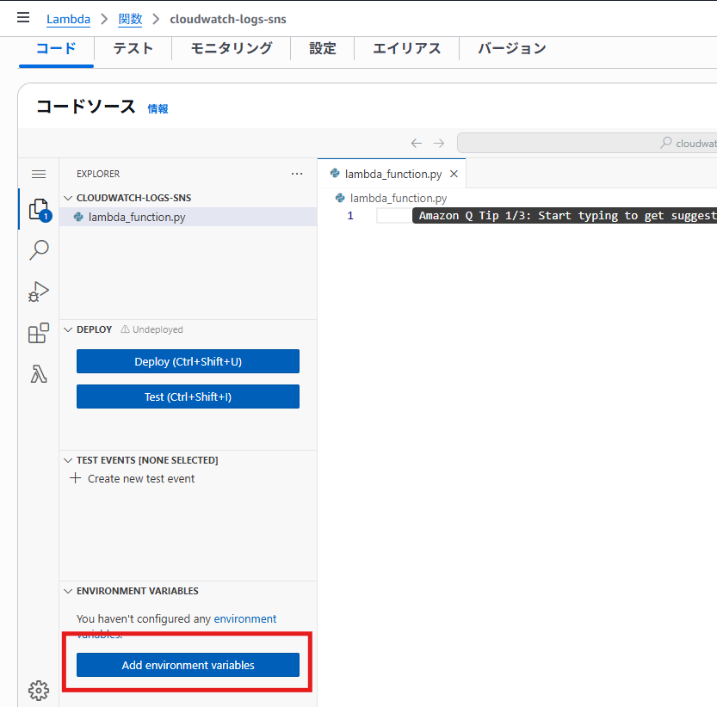Click the back navigation arrow

point(417,144)
